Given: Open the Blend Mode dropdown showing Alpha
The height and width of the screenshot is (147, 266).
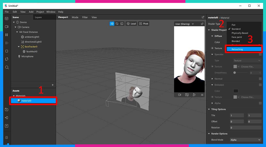Looking at the screenshot, I should point(246,140).
